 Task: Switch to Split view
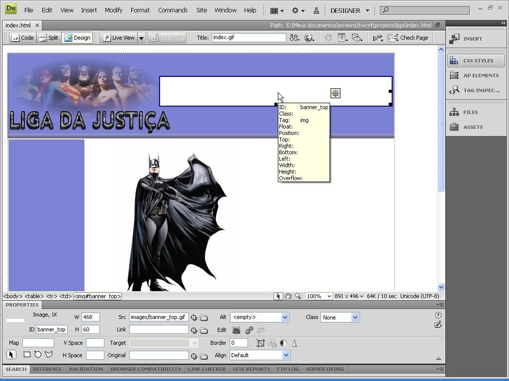coord(49,38)
